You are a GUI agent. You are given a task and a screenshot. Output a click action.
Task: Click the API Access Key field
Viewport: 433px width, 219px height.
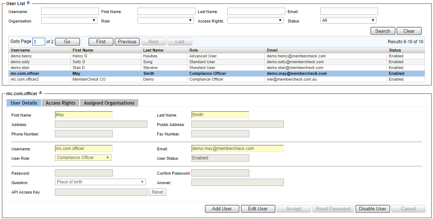point(101,192)
